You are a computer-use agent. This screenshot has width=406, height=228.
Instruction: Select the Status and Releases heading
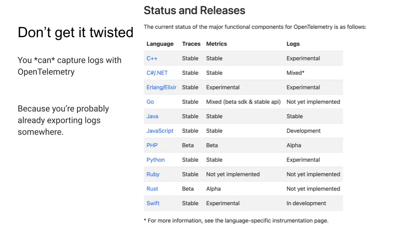(x=195, y=11)
